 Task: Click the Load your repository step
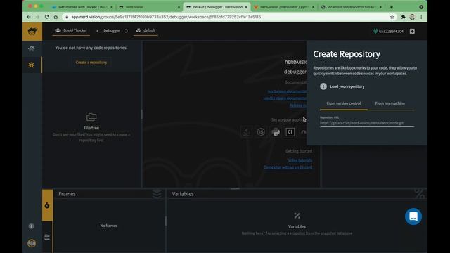(x=342, y=86)
